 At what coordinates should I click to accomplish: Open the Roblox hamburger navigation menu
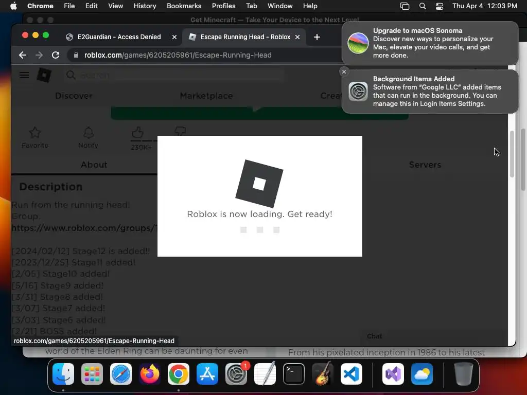click(x=24, y=75)
